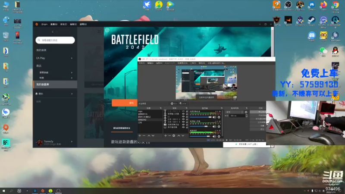Screen dimensions: 345x194
Task: Click the OBS preview thumbnail area
Action: pos(206,83)
